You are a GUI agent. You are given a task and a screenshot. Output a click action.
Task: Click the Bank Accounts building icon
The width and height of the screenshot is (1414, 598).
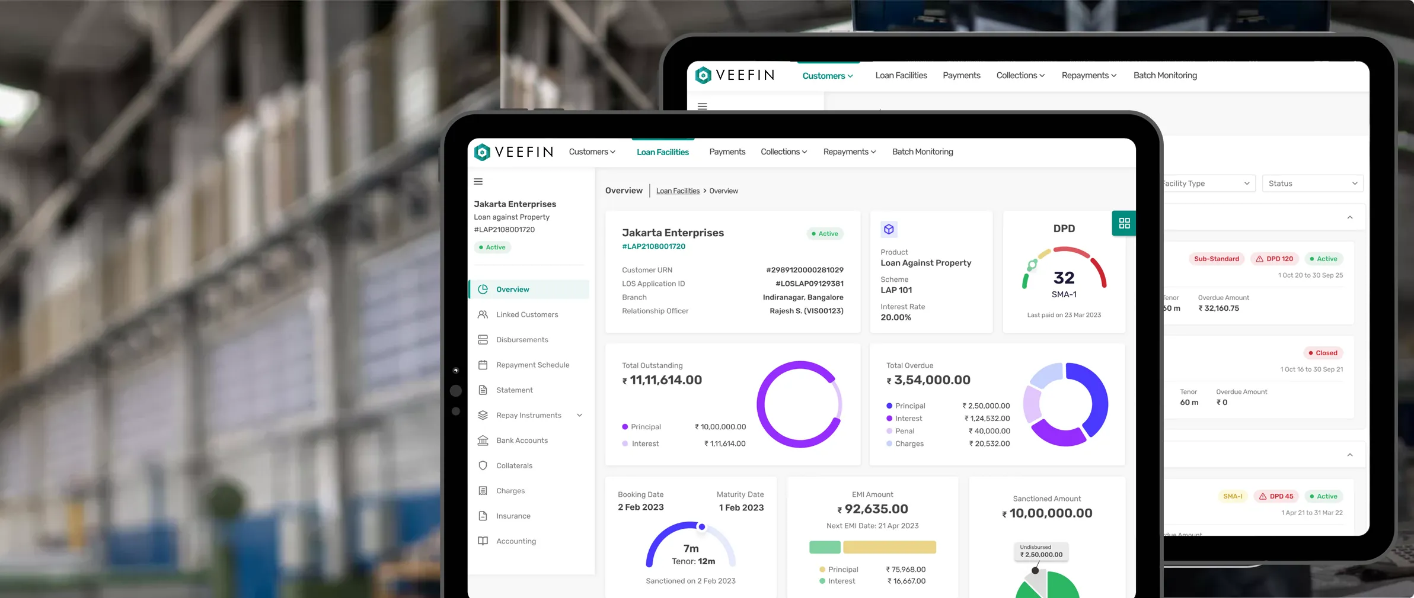[483, 441]
